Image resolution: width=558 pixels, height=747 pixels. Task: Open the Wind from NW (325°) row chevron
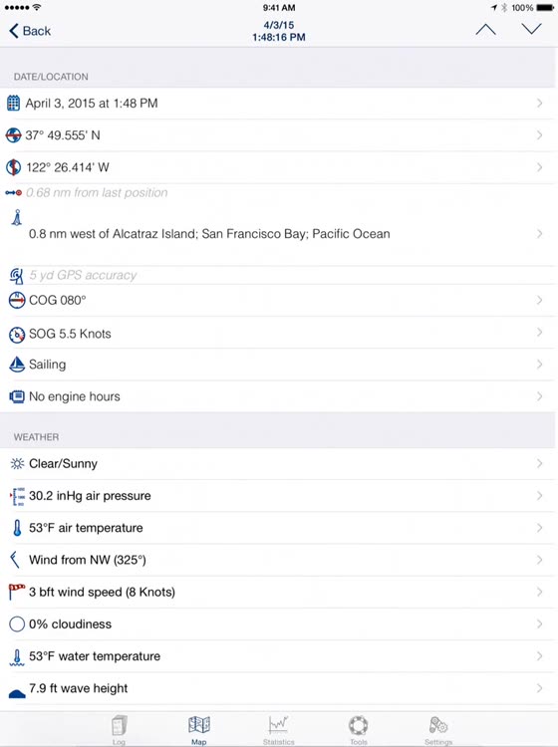[x=539, y=560]
